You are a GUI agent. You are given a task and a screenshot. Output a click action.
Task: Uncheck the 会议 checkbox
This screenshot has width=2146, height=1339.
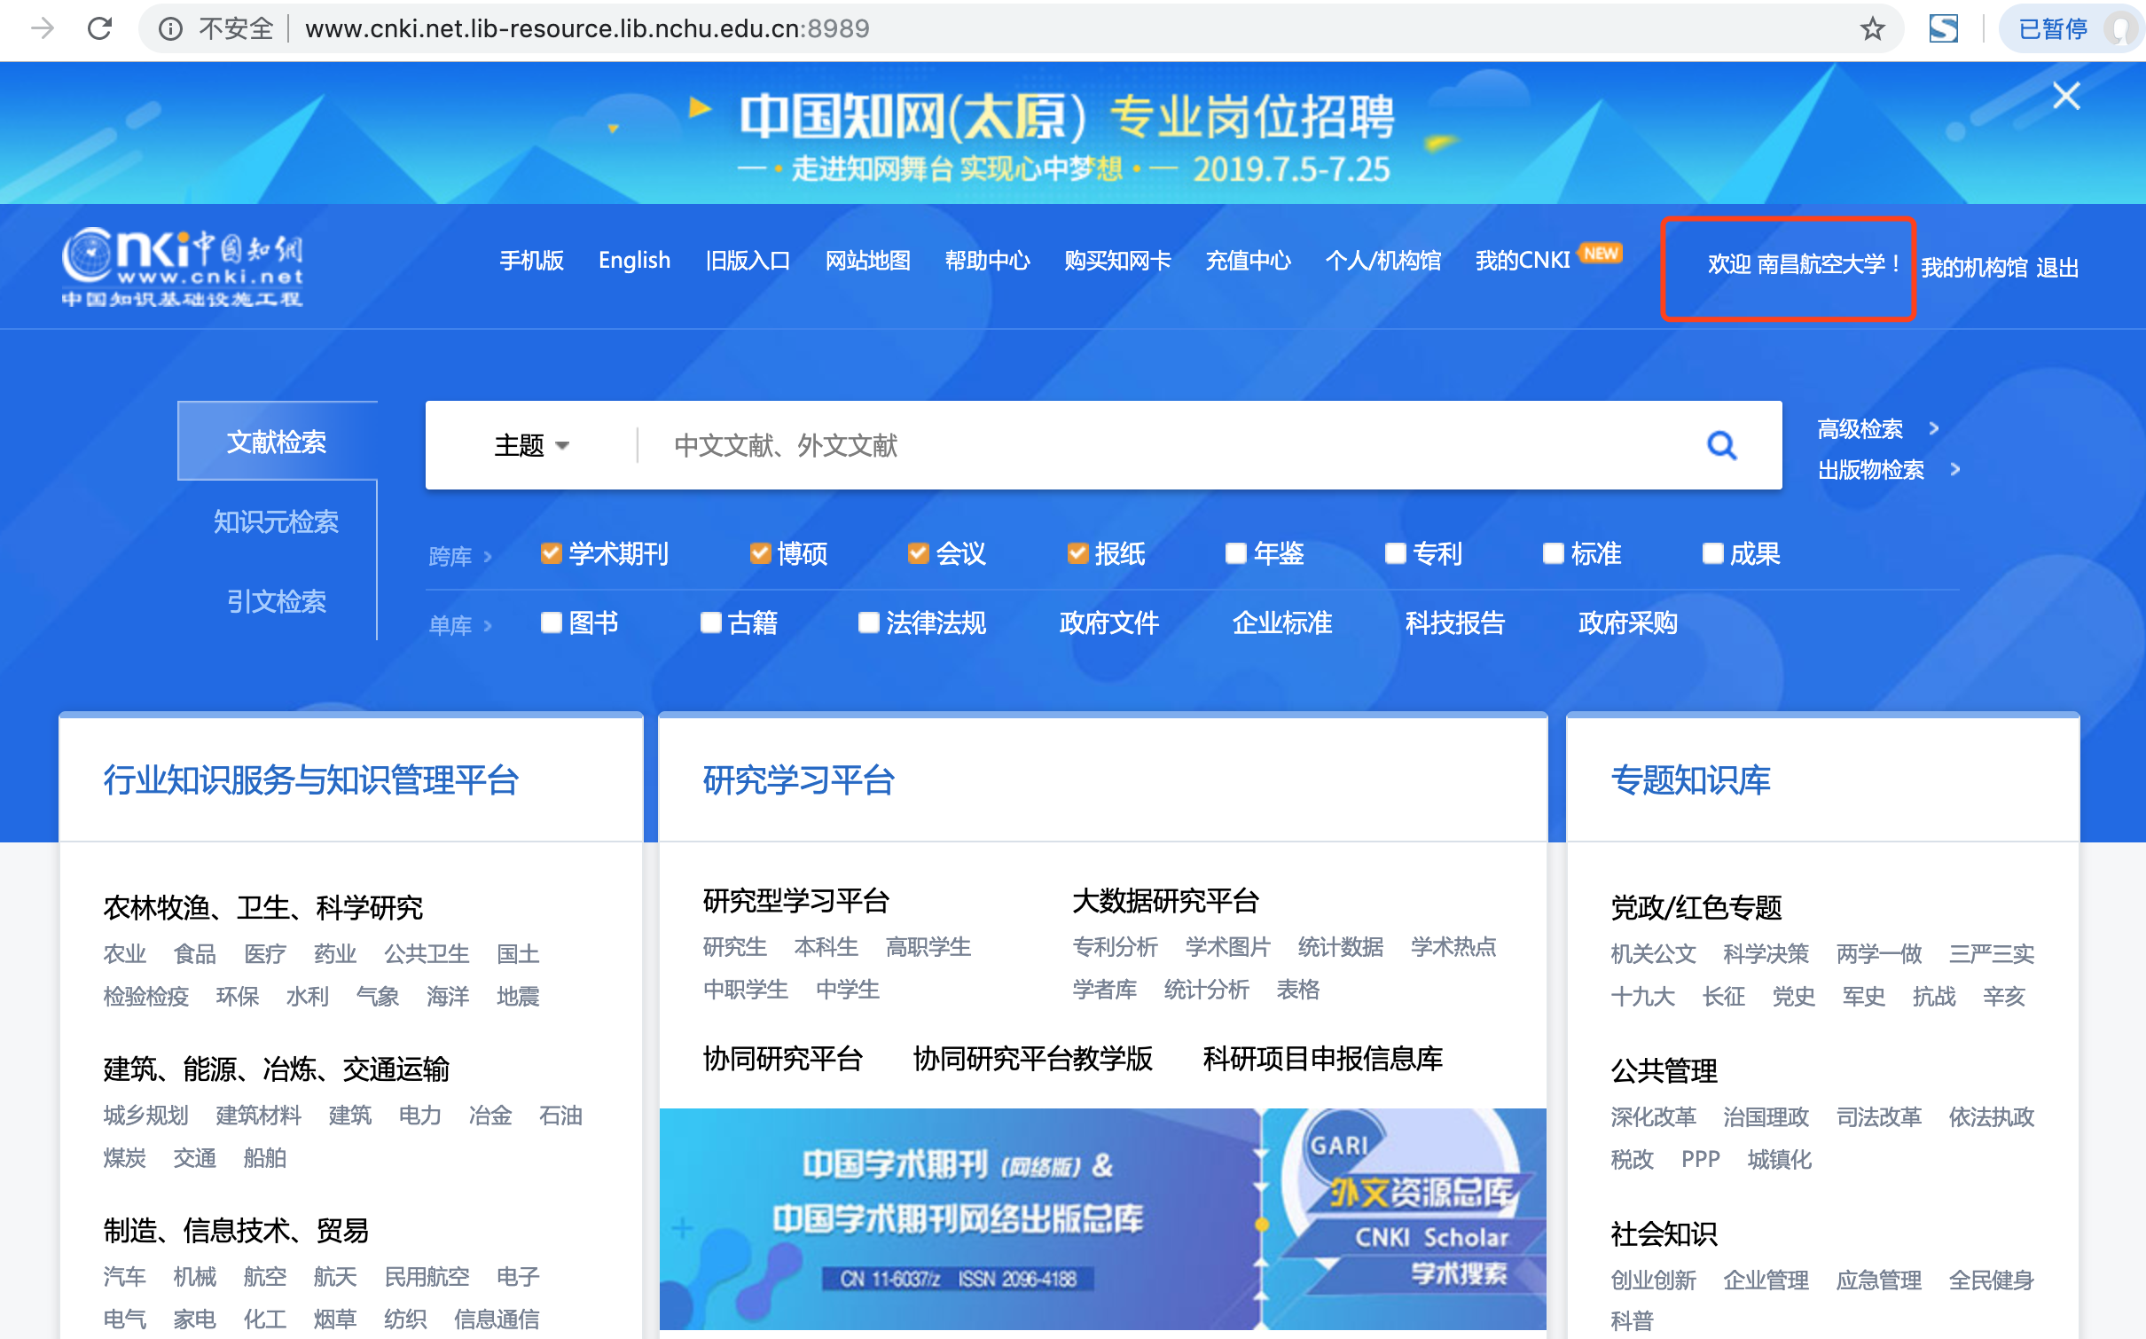[918, 553]
